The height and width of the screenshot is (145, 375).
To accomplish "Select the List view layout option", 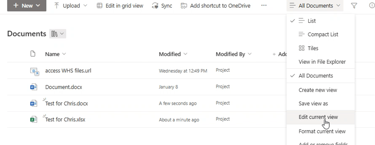I will pos(312,21).
